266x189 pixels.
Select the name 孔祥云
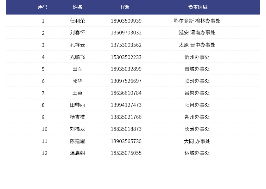coord(77,45)
